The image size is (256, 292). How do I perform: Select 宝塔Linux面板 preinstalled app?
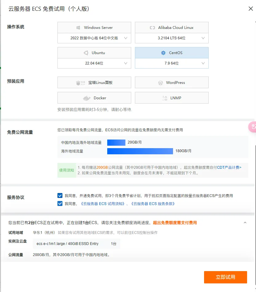coord(94,82)
